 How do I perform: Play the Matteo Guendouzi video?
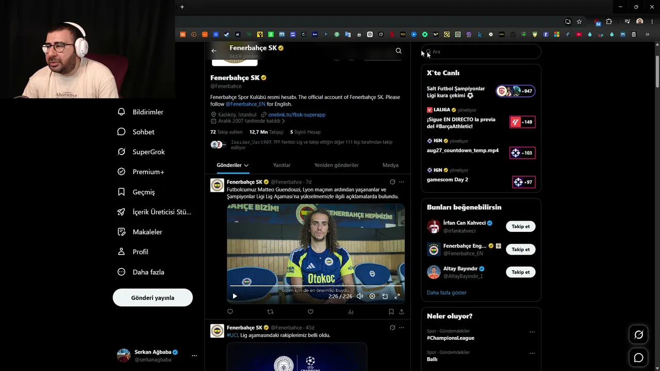pyautogui.click(x=235, y=296)
